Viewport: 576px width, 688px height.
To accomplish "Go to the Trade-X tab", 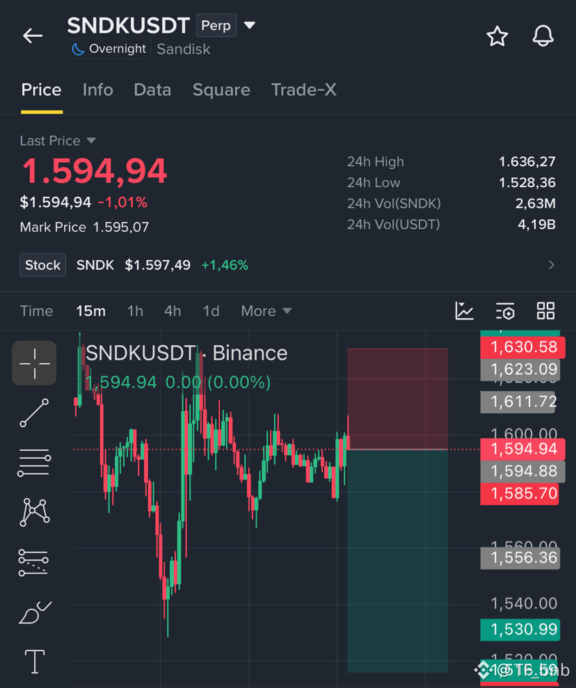I will click(304, 90).
